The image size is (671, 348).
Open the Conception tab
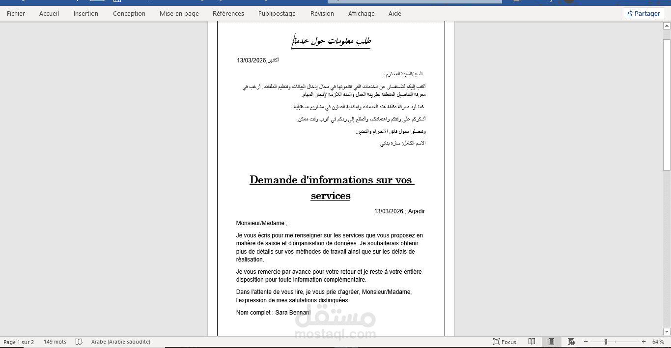(x=129, y=13)
